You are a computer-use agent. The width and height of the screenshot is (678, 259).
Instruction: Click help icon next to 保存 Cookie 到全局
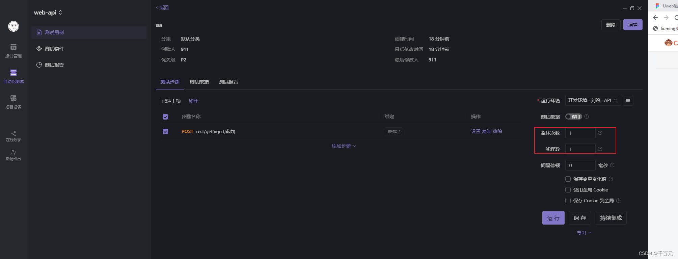click(618, 201)
